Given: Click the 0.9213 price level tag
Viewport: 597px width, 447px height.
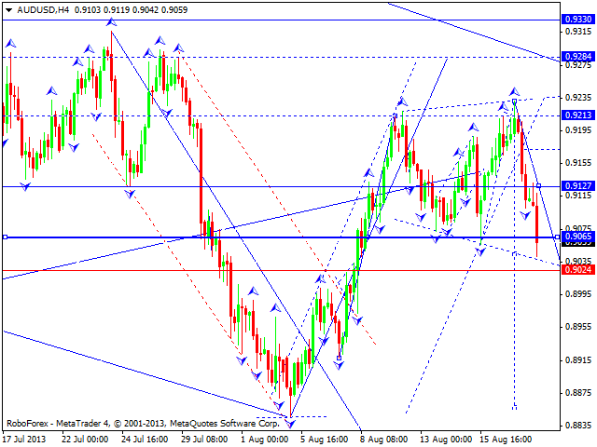Looking at the screenshot, I should 576,115.
